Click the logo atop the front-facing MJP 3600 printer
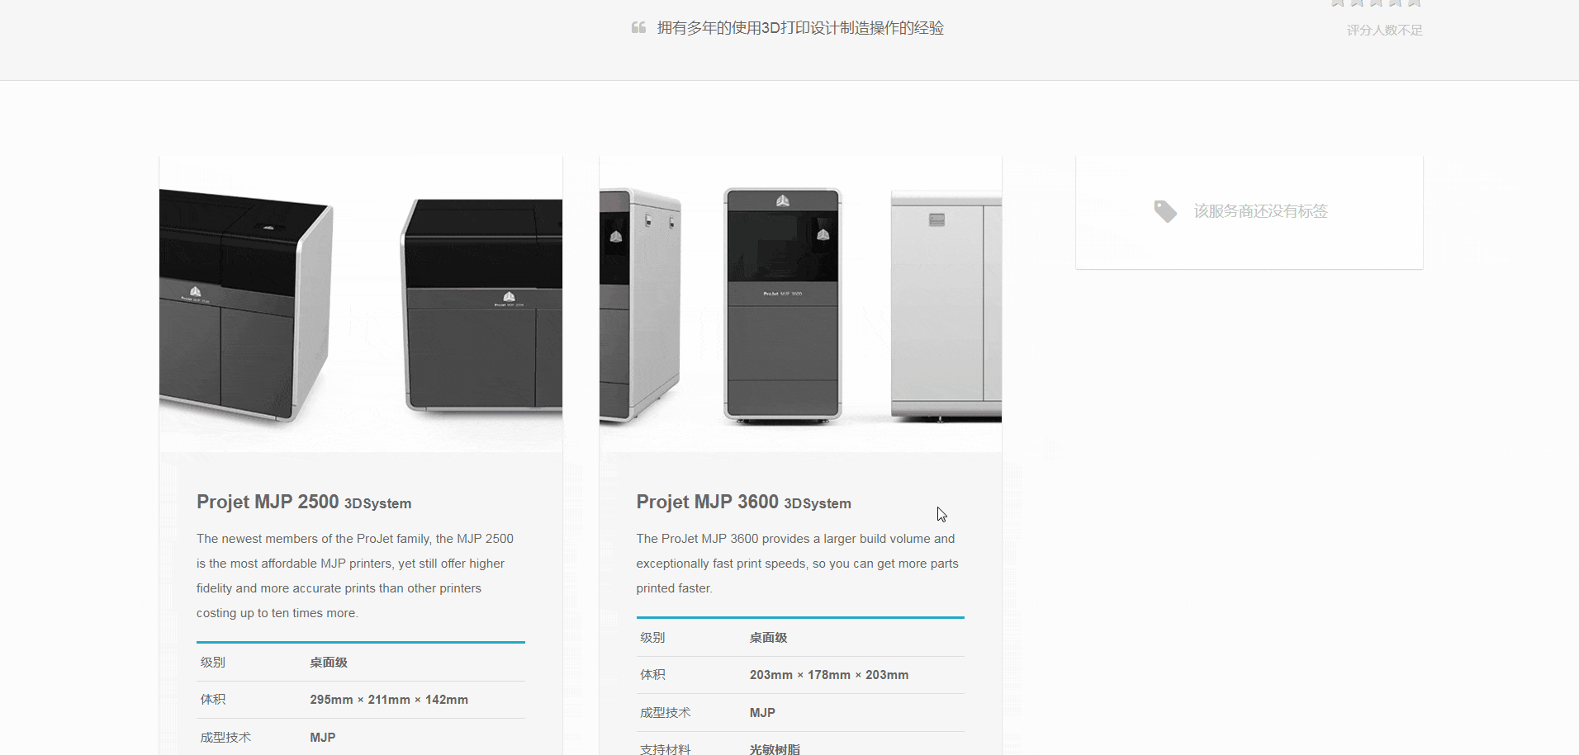This screenshot has height=755, width=1579. click(x=782, y=201)
